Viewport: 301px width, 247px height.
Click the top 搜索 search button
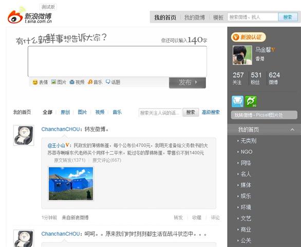(288, 17)
